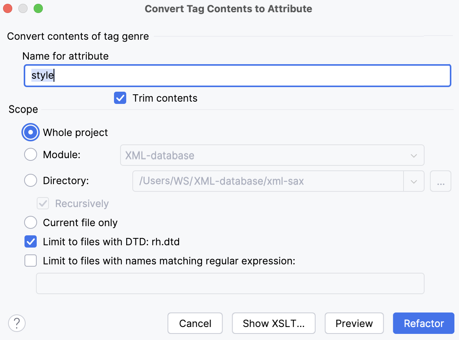Screen dimensions: 459x340
Task: Click the empty regular expression field
Action: click(x=229, y=283)
